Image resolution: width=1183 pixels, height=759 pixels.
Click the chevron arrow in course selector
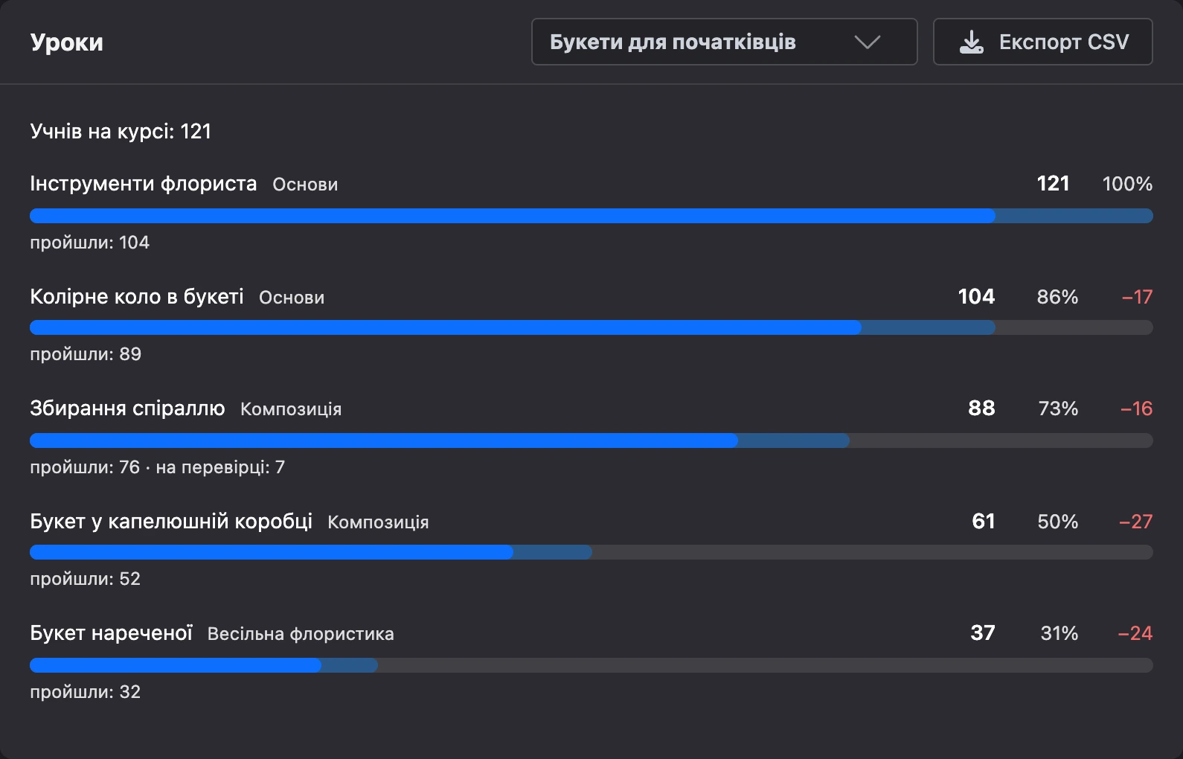[867, 42]
